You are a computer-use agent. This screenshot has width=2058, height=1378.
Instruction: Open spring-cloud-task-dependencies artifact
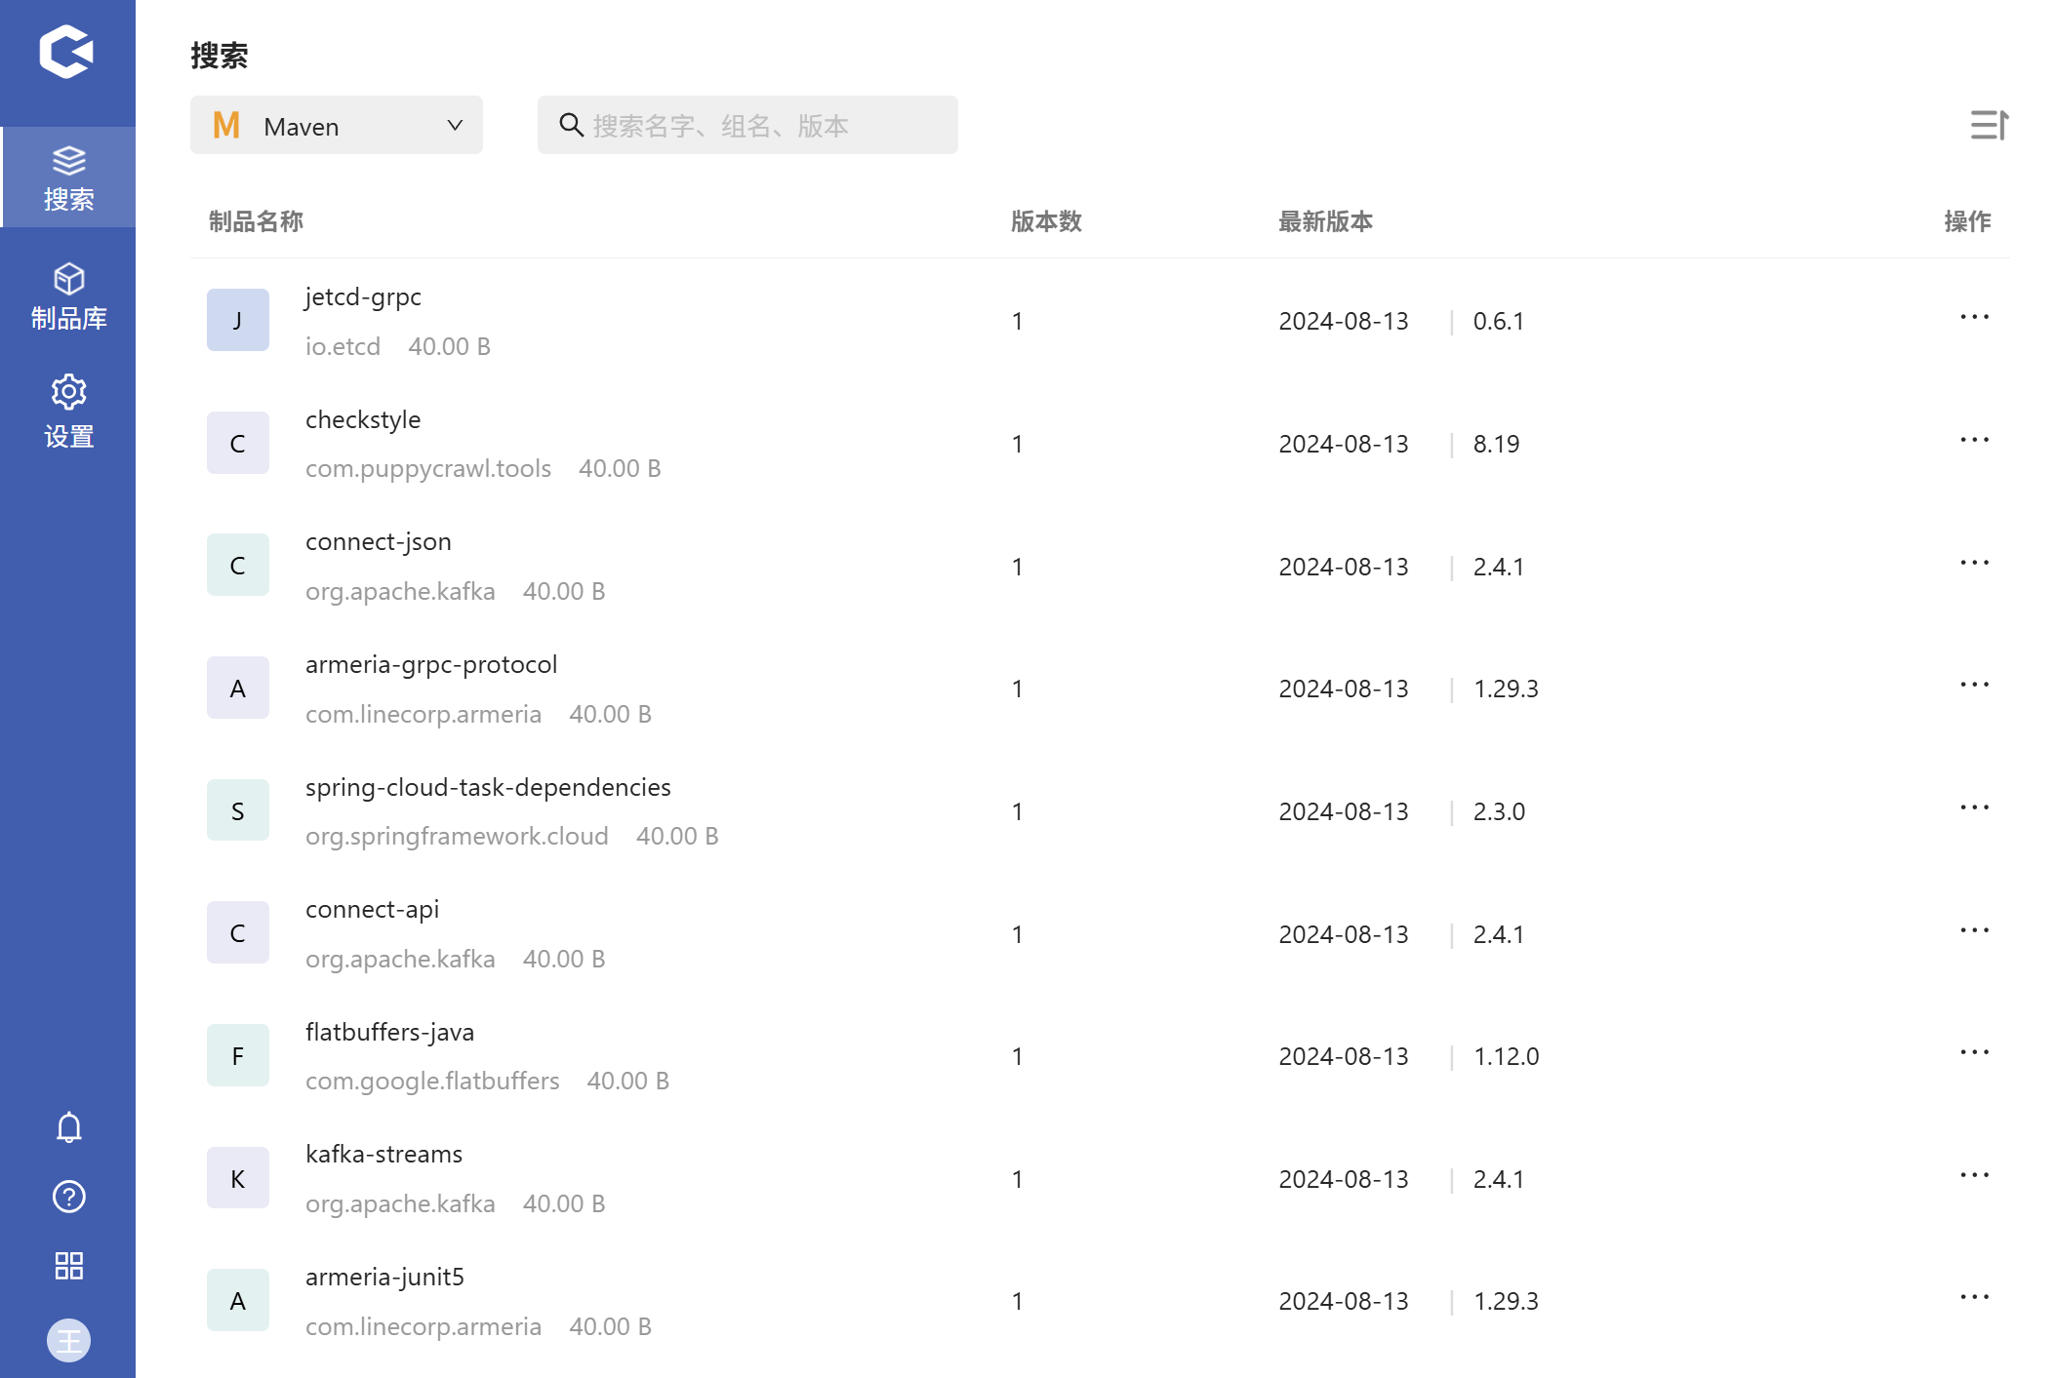487,787
